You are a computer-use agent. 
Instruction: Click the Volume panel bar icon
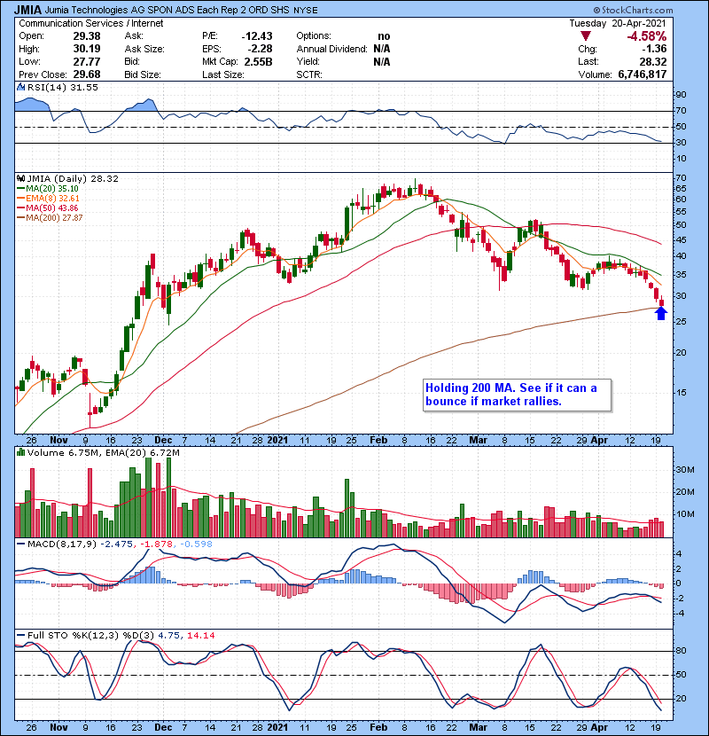click(22, 451)
